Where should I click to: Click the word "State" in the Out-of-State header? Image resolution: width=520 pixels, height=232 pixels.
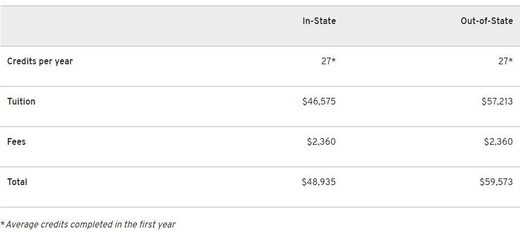(501, 21)
